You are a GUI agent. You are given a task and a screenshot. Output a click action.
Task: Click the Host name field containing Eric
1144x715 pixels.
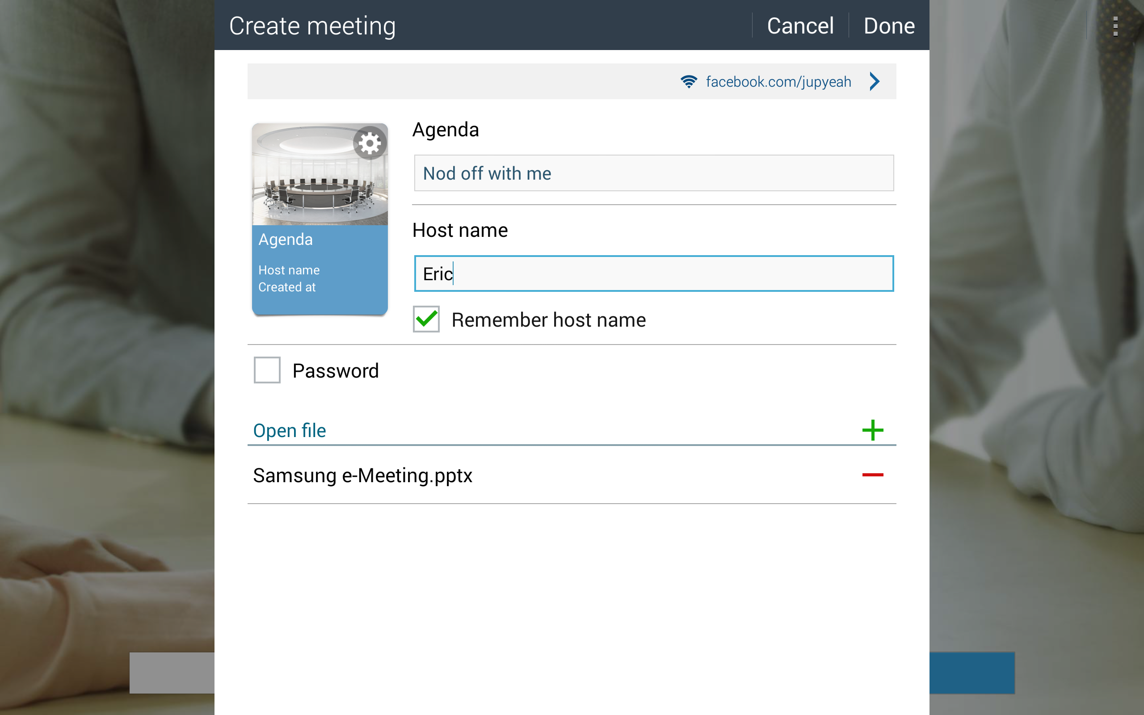click(654, 274)
